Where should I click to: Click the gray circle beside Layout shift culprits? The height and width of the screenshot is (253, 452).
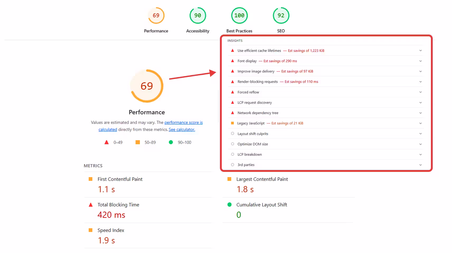coord(233,134)
